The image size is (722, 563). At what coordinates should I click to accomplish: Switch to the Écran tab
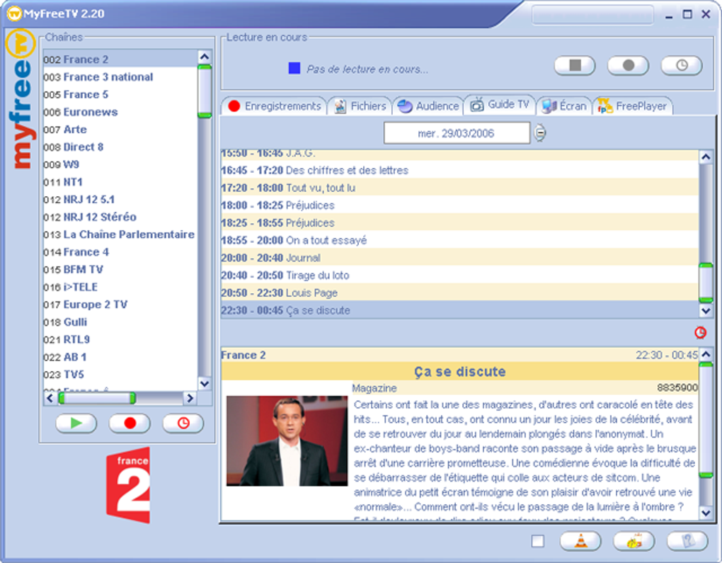565,106
